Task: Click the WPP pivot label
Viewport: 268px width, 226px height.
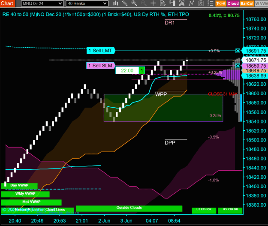Action: (161, 94)
